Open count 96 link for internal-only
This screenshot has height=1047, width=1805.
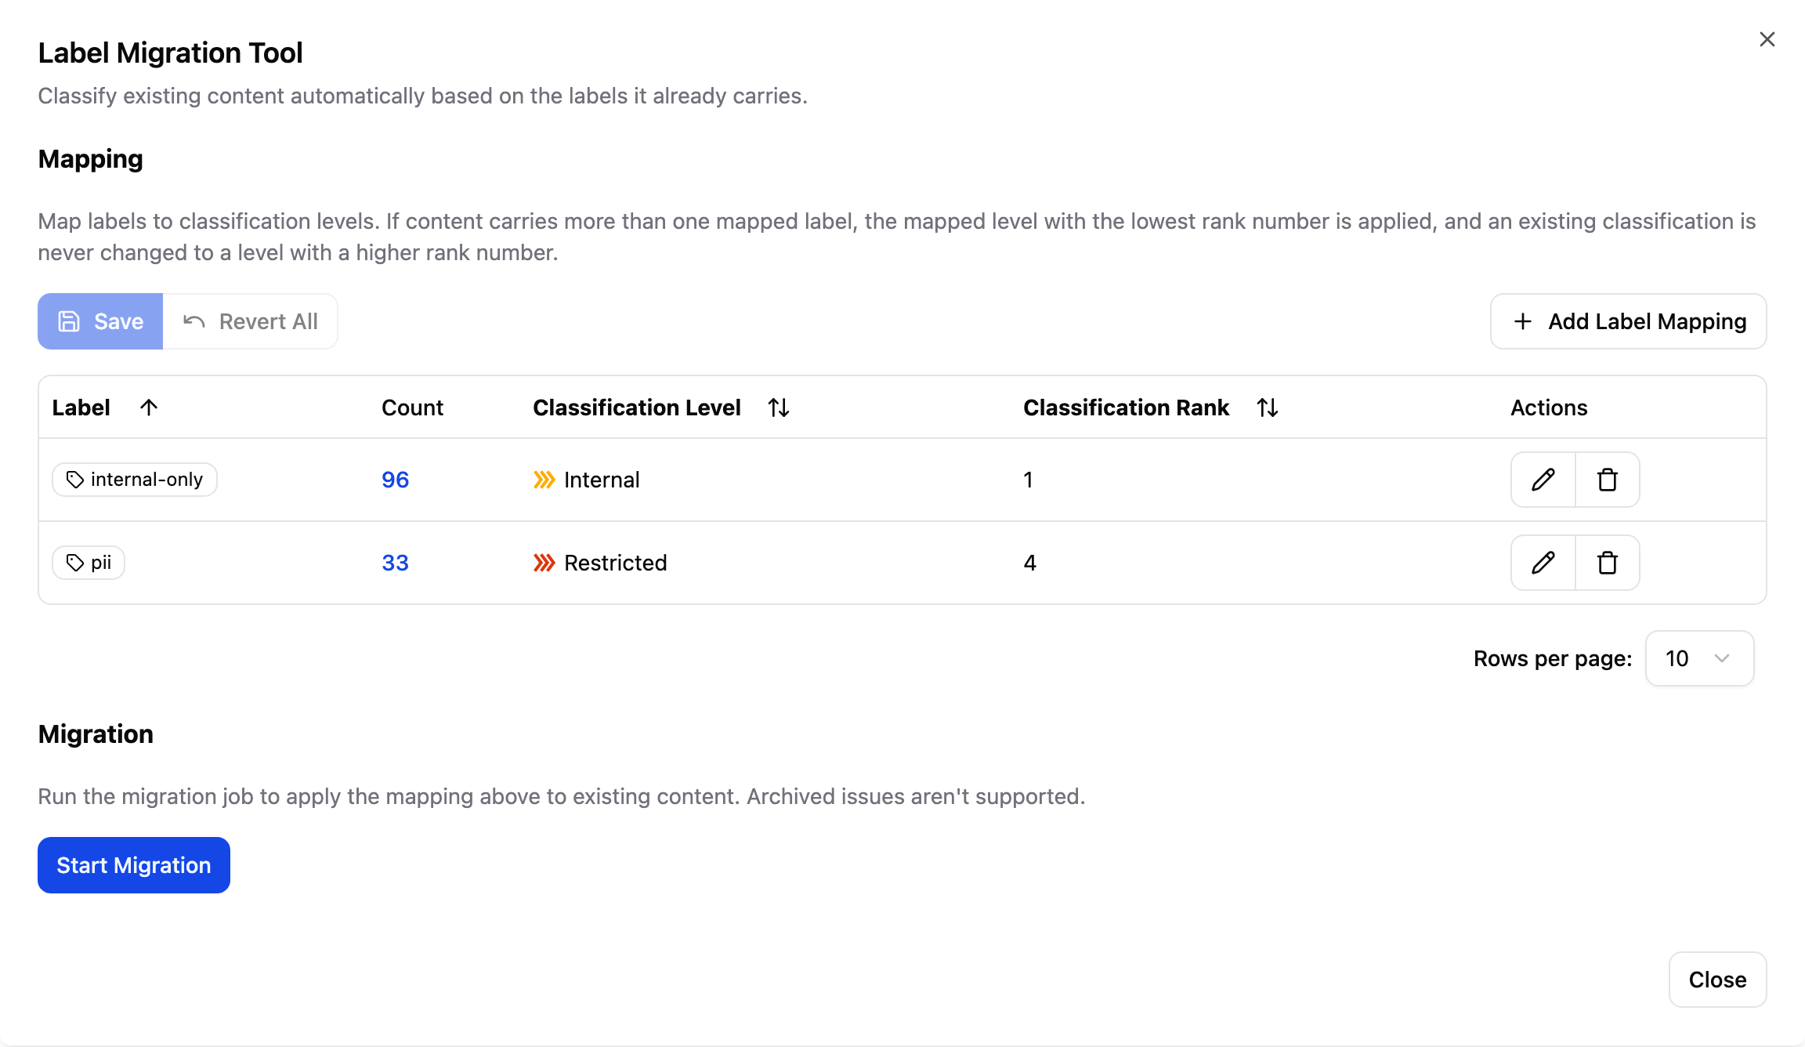(396, 480)
